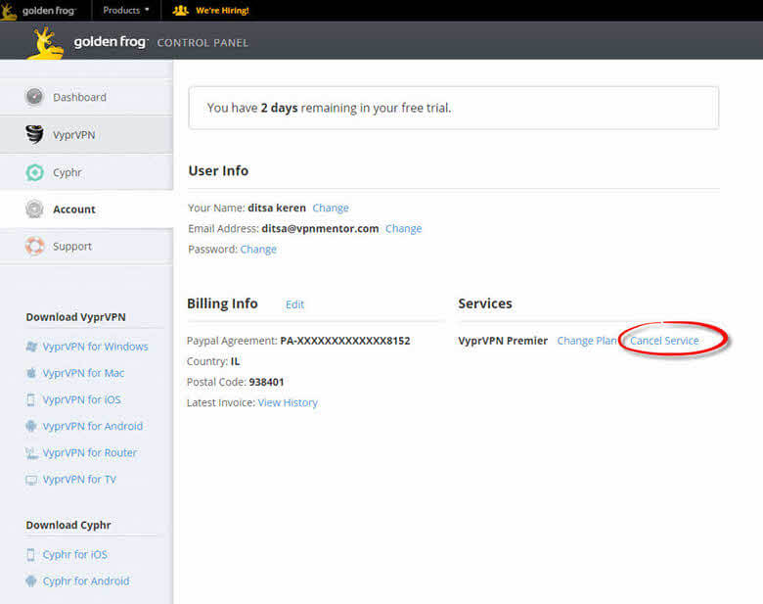Change the name ditsa keren
The image size is (763, 604).
pos(331,208)
